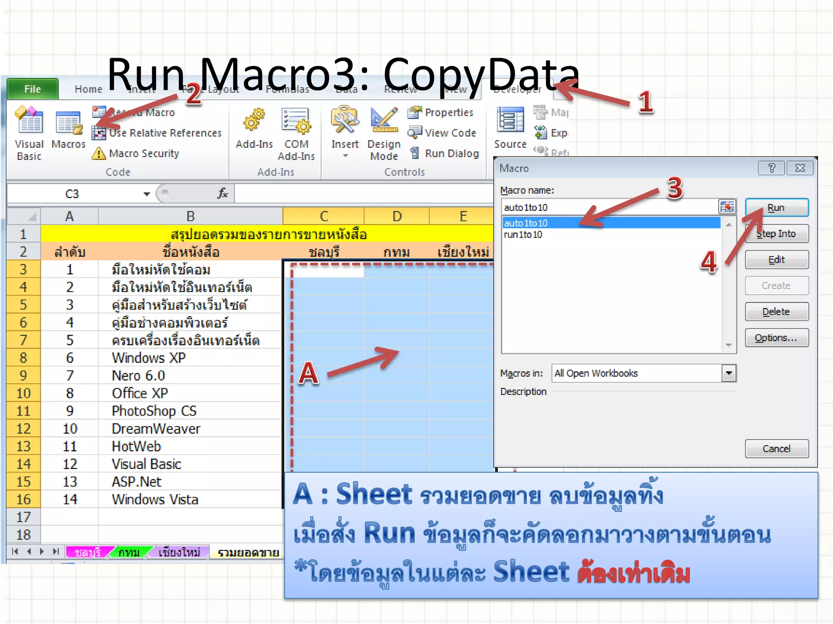Click the collapse dialog range icon
Image resolution: width=833 pixels, height=624 pixels.
click(x=727, y=207)
